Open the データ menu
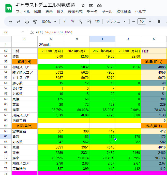This screenshot has width=167, height=175. click(92, 12)
